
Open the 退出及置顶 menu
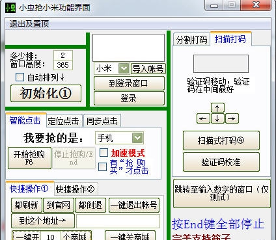click(29, 23)
